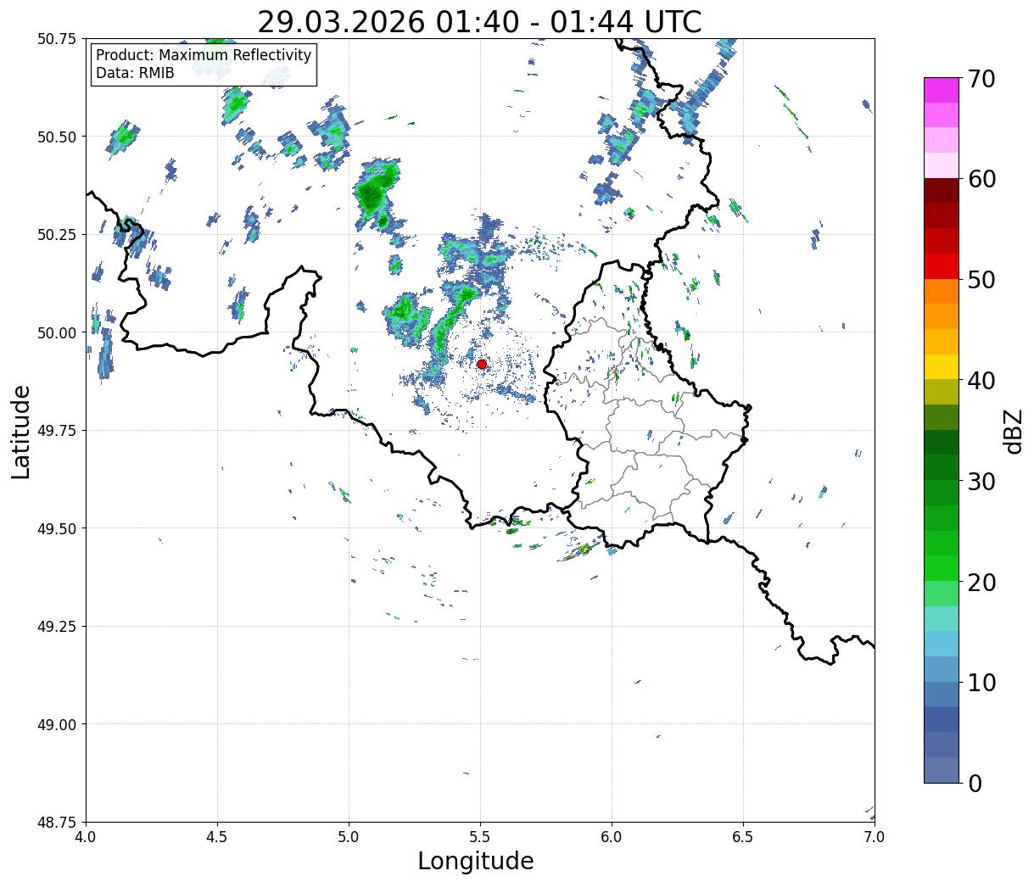The image size is (1034, 882).
Task: Click the Latitude axis label
Action: (x=21, y=431)
